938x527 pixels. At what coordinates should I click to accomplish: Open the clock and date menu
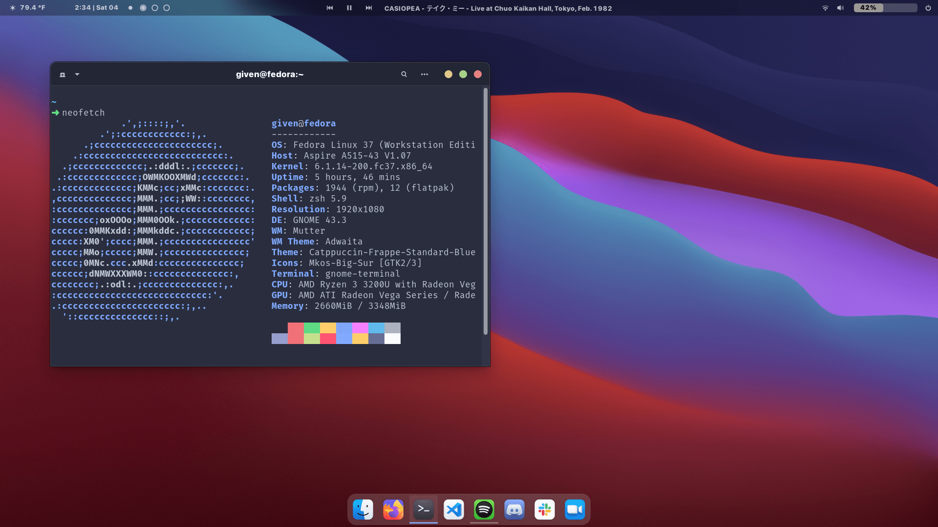[x=96, y=8]
